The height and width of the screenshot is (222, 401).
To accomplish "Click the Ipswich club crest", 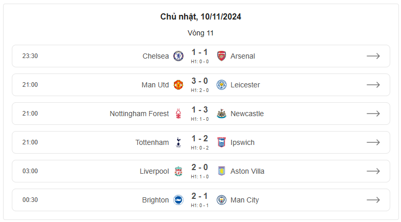I will [222, 142].
